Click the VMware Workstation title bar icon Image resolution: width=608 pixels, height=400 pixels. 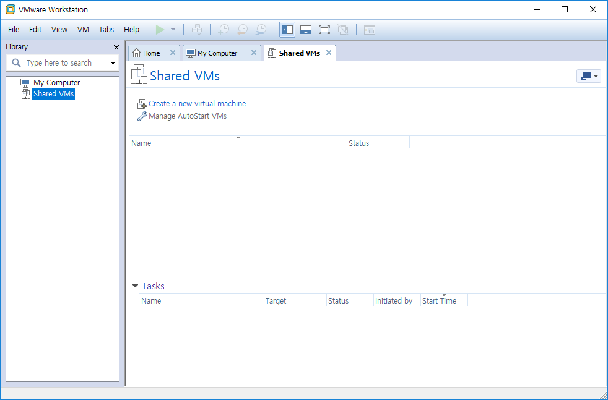[x=11, y=9]
